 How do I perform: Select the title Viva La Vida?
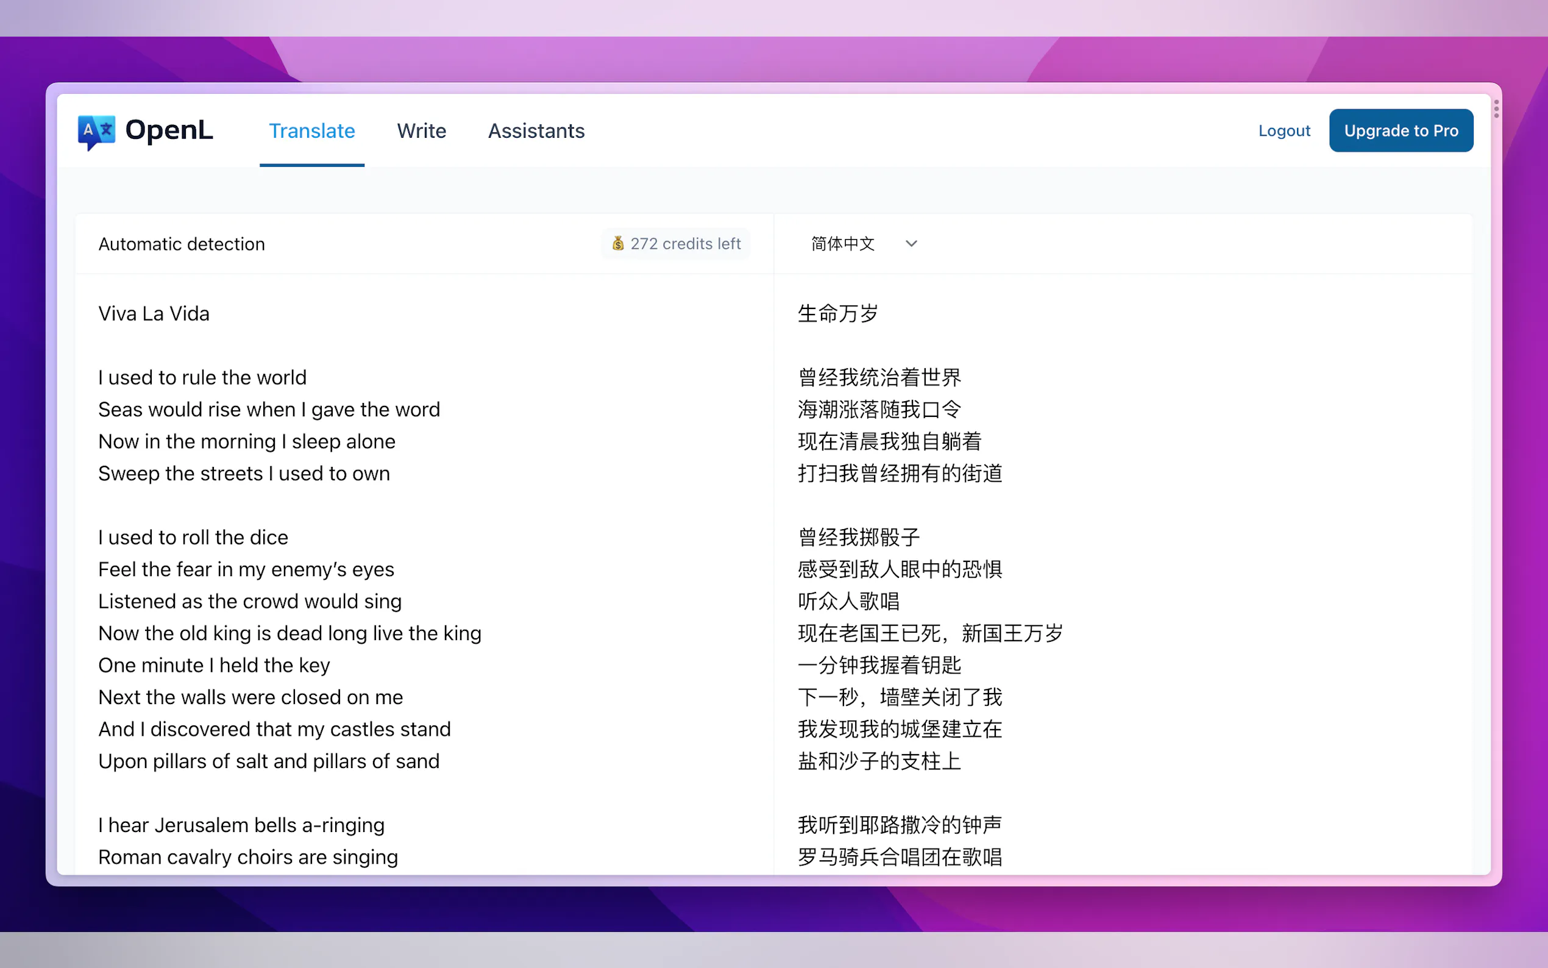coord(154,314)
